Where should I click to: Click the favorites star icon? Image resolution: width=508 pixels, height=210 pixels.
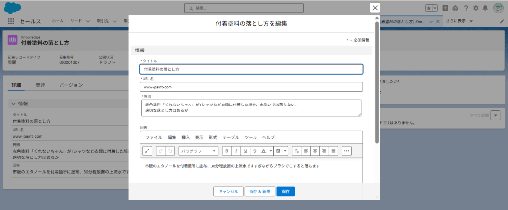coord(429,9)
